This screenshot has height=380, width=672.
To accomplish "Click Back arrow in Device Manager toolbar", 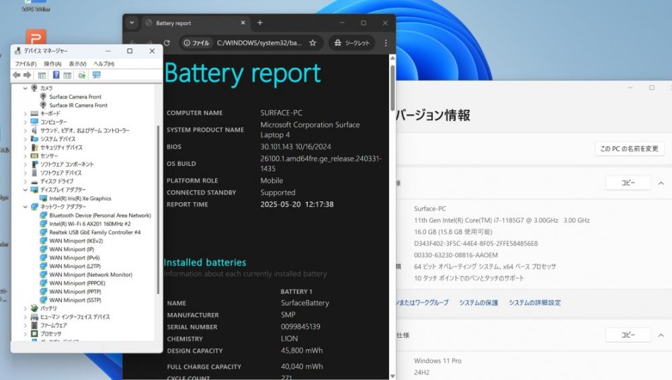I will tap(17, 75).
